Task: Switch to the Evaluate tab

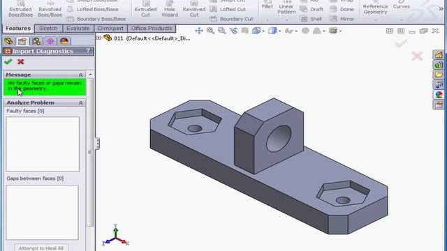Action: (78, 28)
